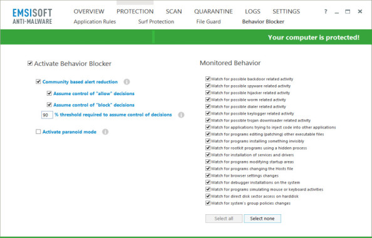
Task: Toggle watch for debugger installations
Action: point(208,182)
